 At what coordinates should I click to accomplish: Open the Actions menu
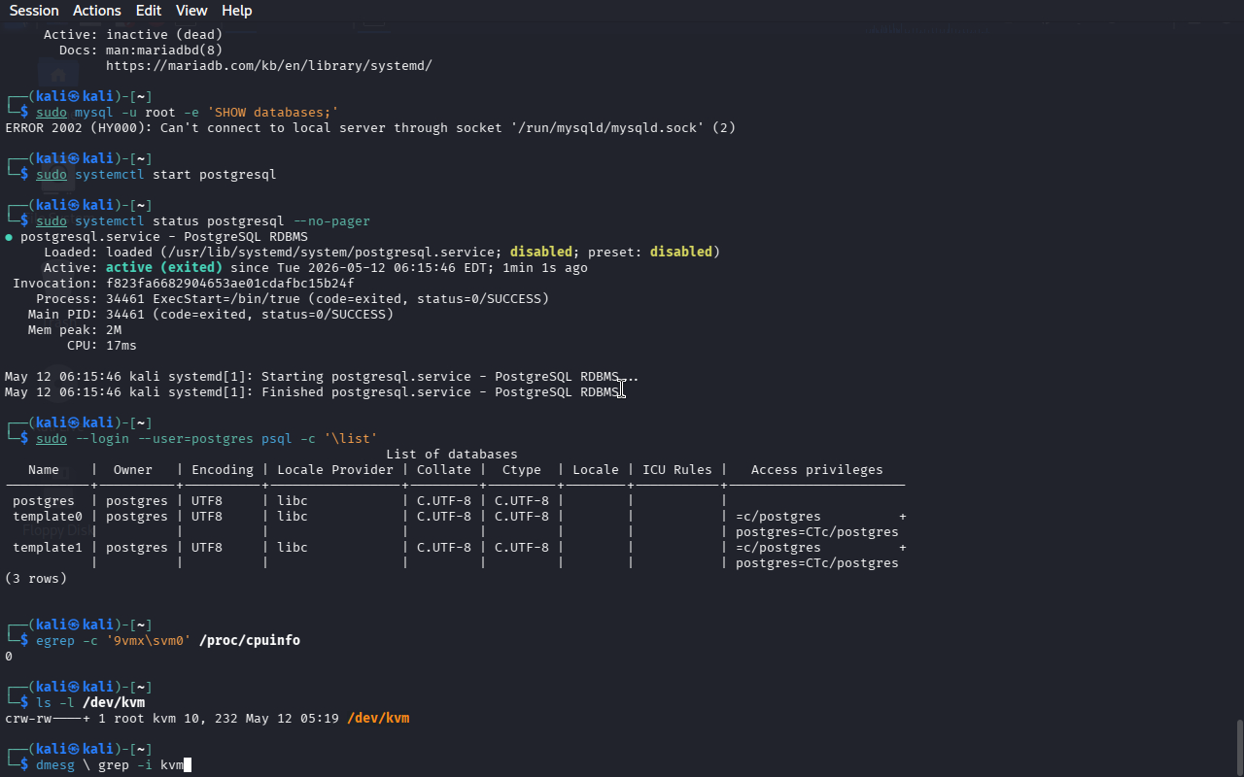pyautogui.click(x=97, y=11)
